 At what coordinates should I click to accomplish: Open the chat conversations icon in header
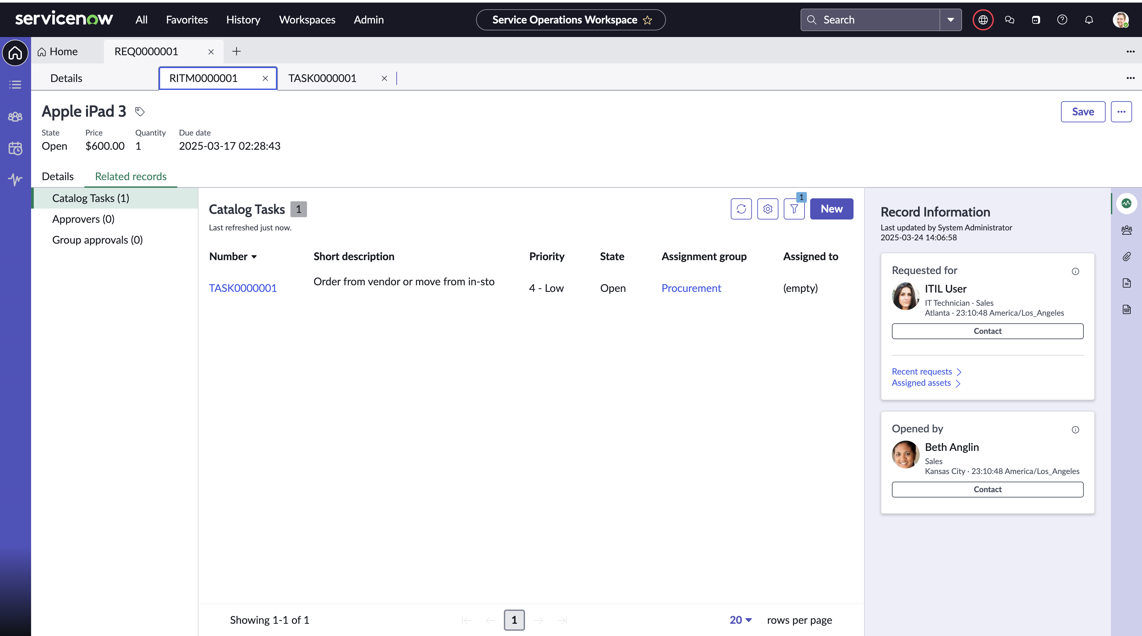click(x=1009, y=20)
